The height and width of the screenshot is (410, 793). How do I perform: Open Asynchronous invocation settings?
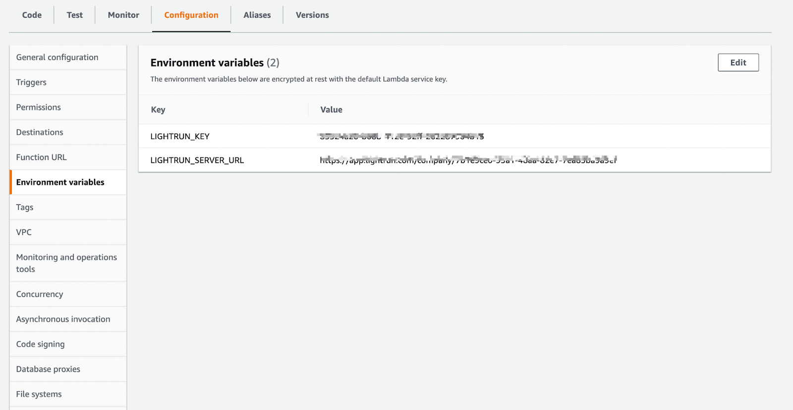pos(63,319)
